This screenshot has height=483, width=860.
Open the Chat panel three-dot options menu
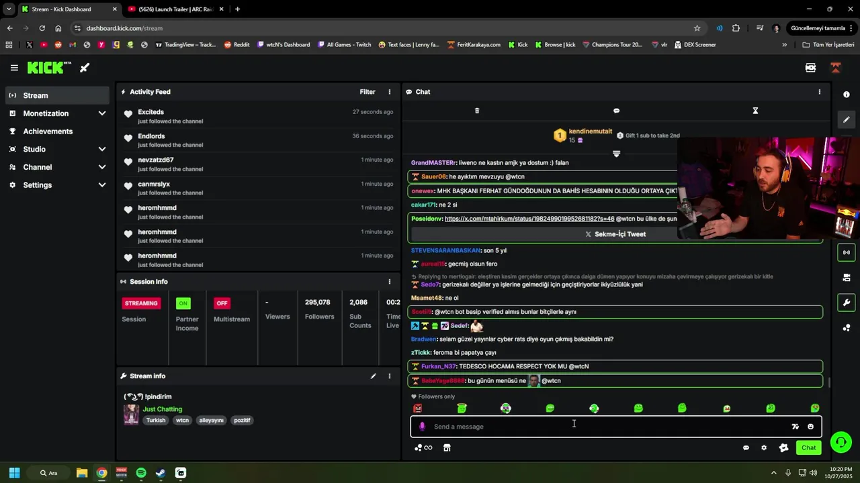819,92
